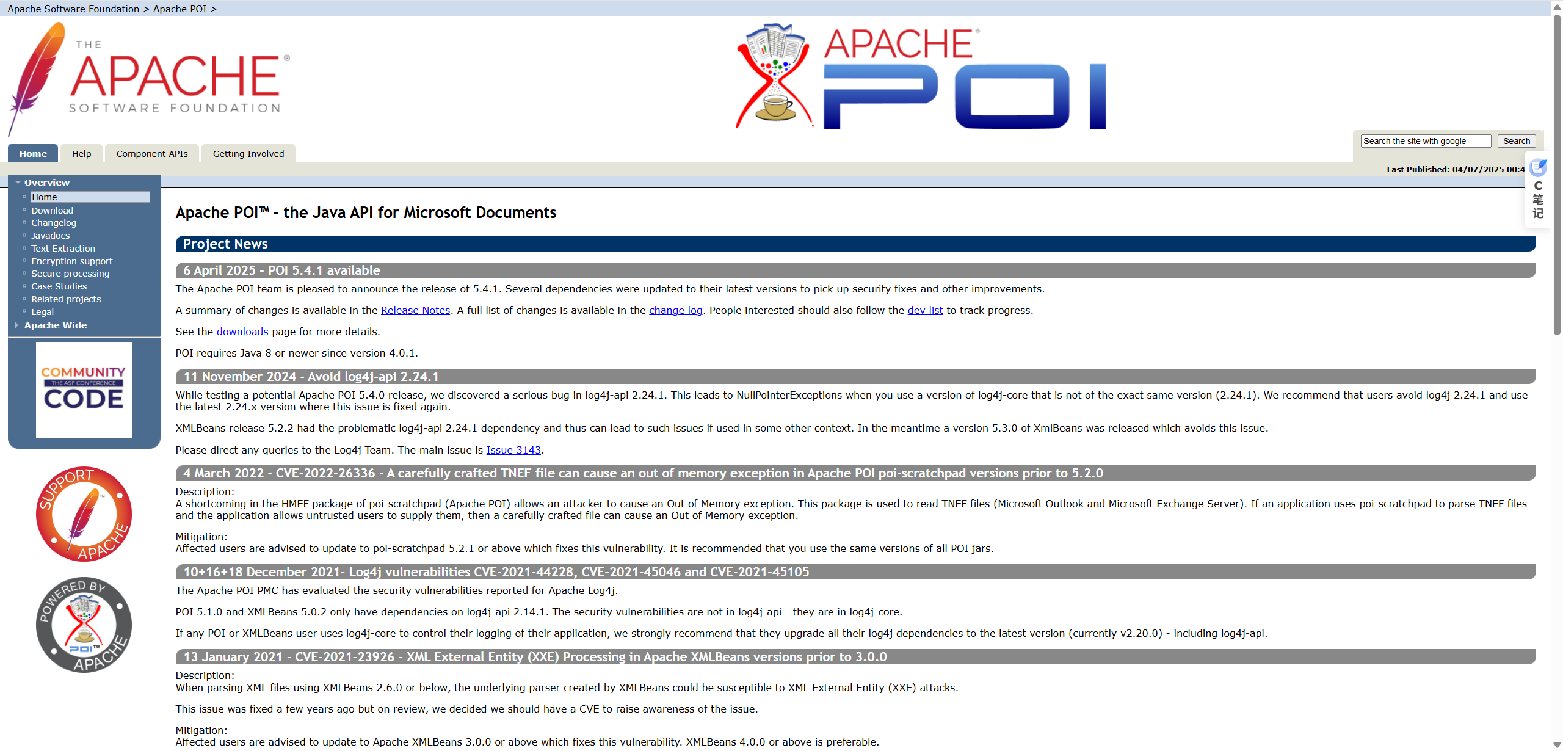Open Encryption support in the sidebar

[72, 261]
